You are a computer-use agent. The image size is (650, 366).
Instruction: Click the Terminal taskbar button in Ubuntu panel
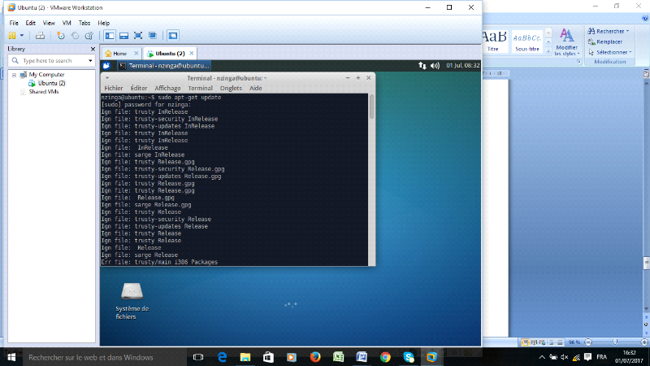(162, 65)
